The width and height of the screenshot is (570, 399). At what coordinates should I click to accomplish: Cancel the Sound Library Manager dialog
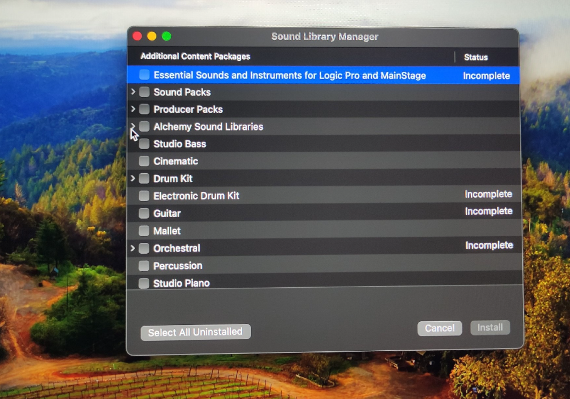click(x=439, y=328)
